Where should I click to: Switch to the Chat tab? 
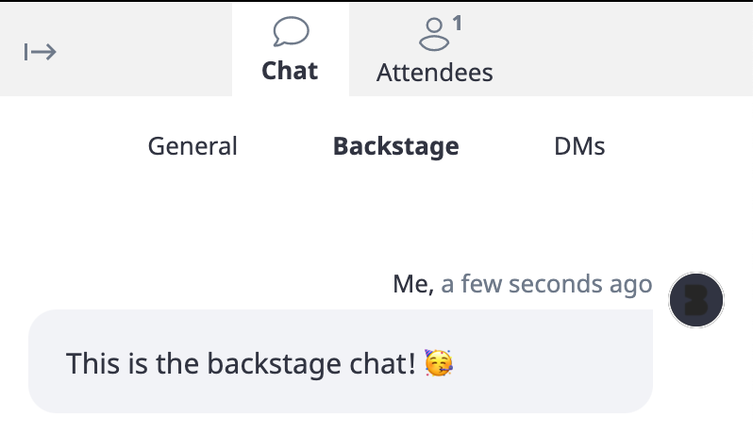click(x=291, y=49)
